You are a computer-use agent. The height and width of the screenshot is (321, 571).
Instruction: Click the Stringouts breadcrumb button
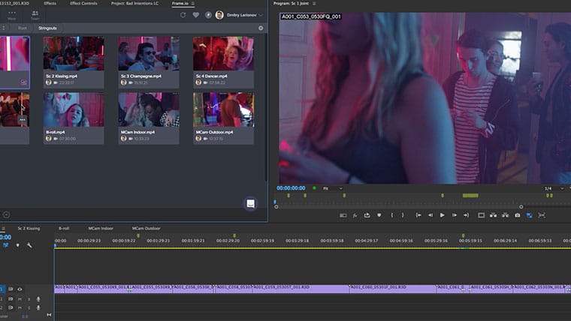pos(47,28)
